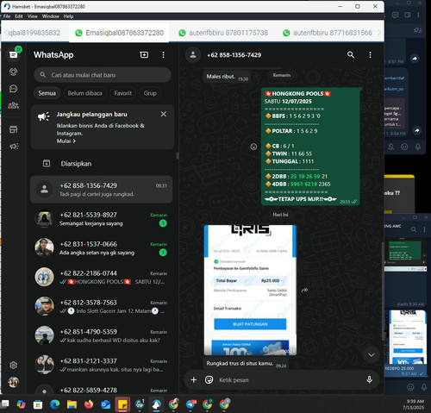Open chat with +62 831-2121-3337

coord(102,365)
